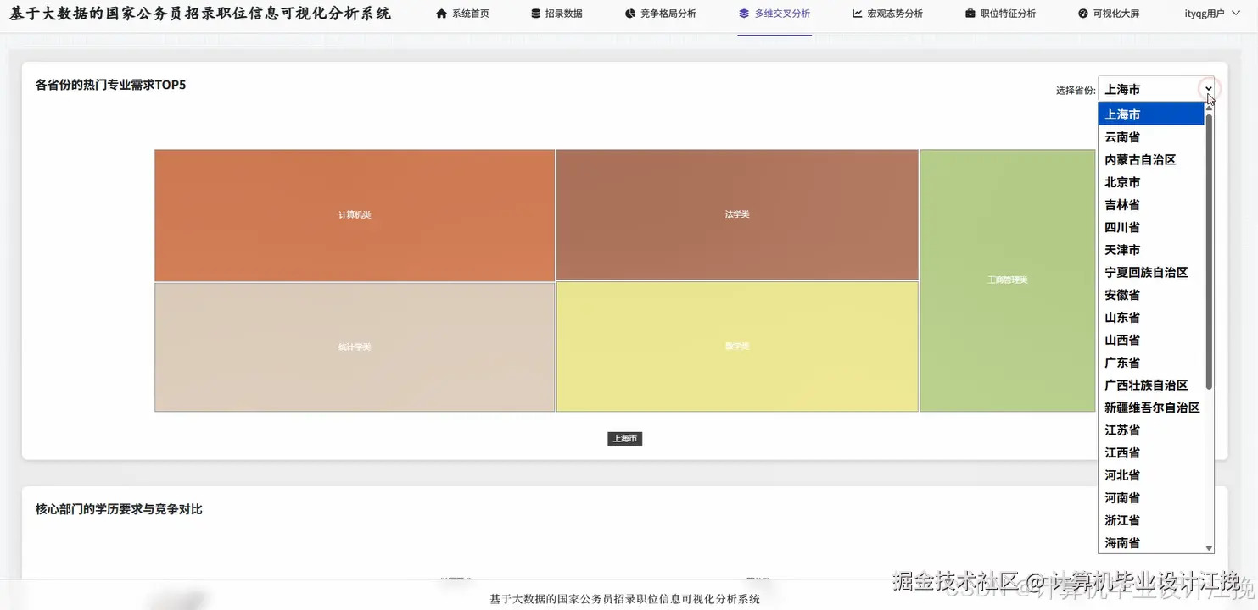Pick 北京市 in the province list
The width and height of the screenshot is (1258, 610).
pos(1151,182)
